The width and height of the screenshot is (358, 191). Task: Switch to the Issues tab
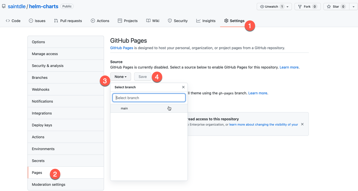click(37, 21)
